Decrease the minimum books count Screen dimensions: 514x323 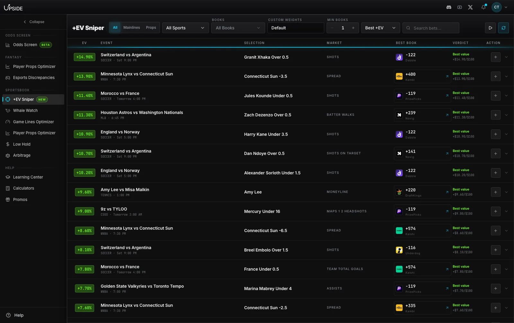[x=332, y=28]
